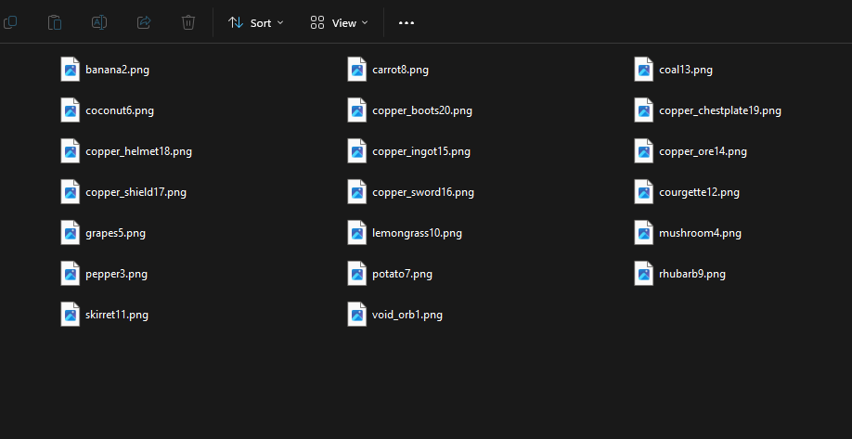Click the copper_boots20.png file icon
The image size is (852, 439).
357,110
